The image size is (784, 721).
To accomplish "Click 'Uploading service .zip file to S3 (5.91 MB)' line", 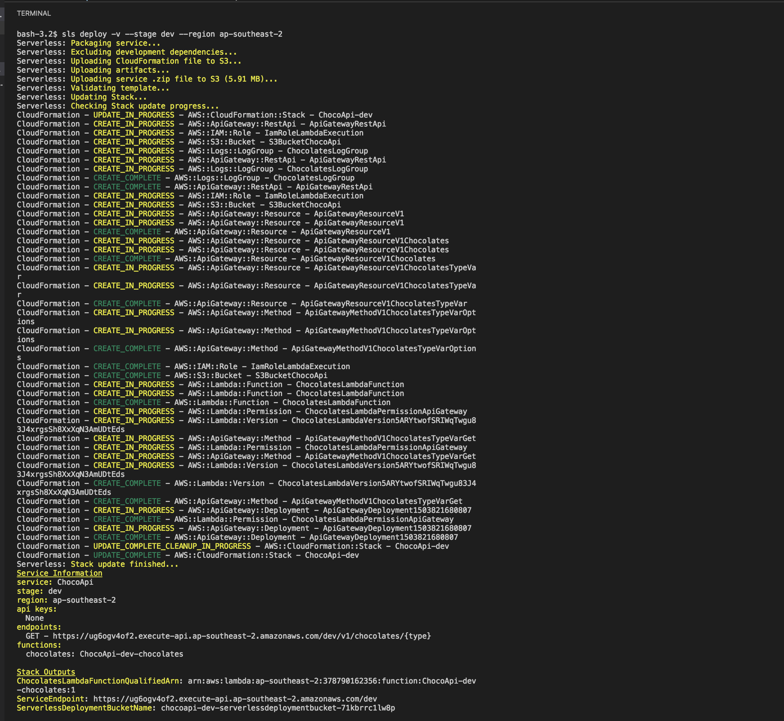I will [147, 79].
